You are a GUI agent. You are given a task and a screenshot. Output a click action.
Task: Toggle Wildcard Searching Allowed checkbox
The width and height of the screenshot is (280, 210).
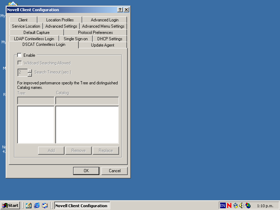point(20,63)
